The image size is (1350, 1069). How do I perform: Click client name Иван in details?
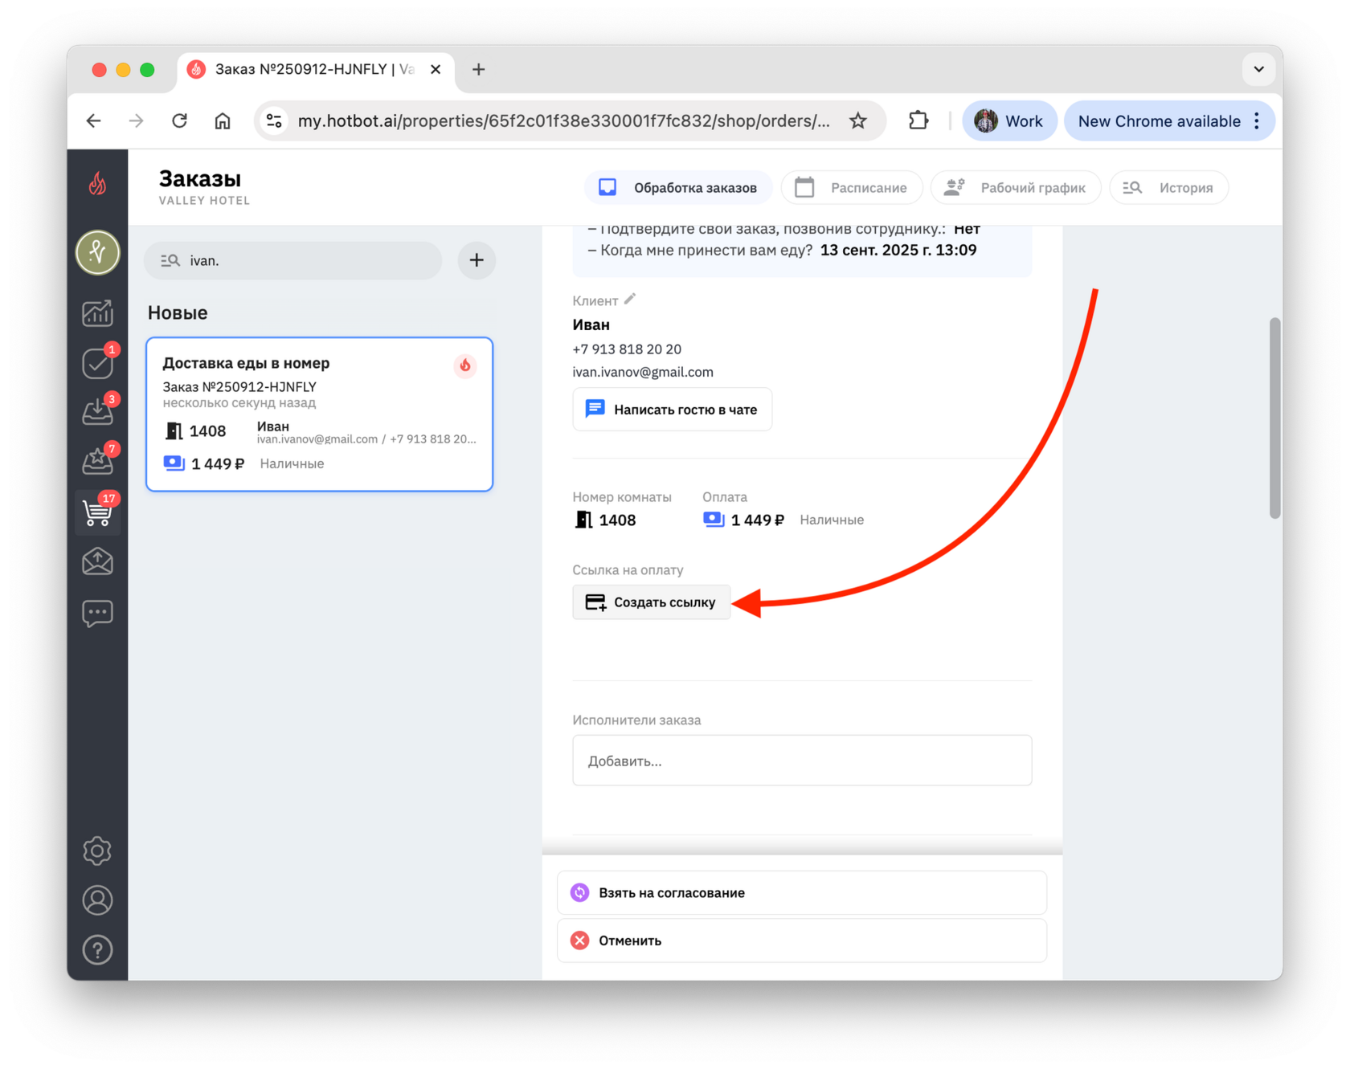591,325
